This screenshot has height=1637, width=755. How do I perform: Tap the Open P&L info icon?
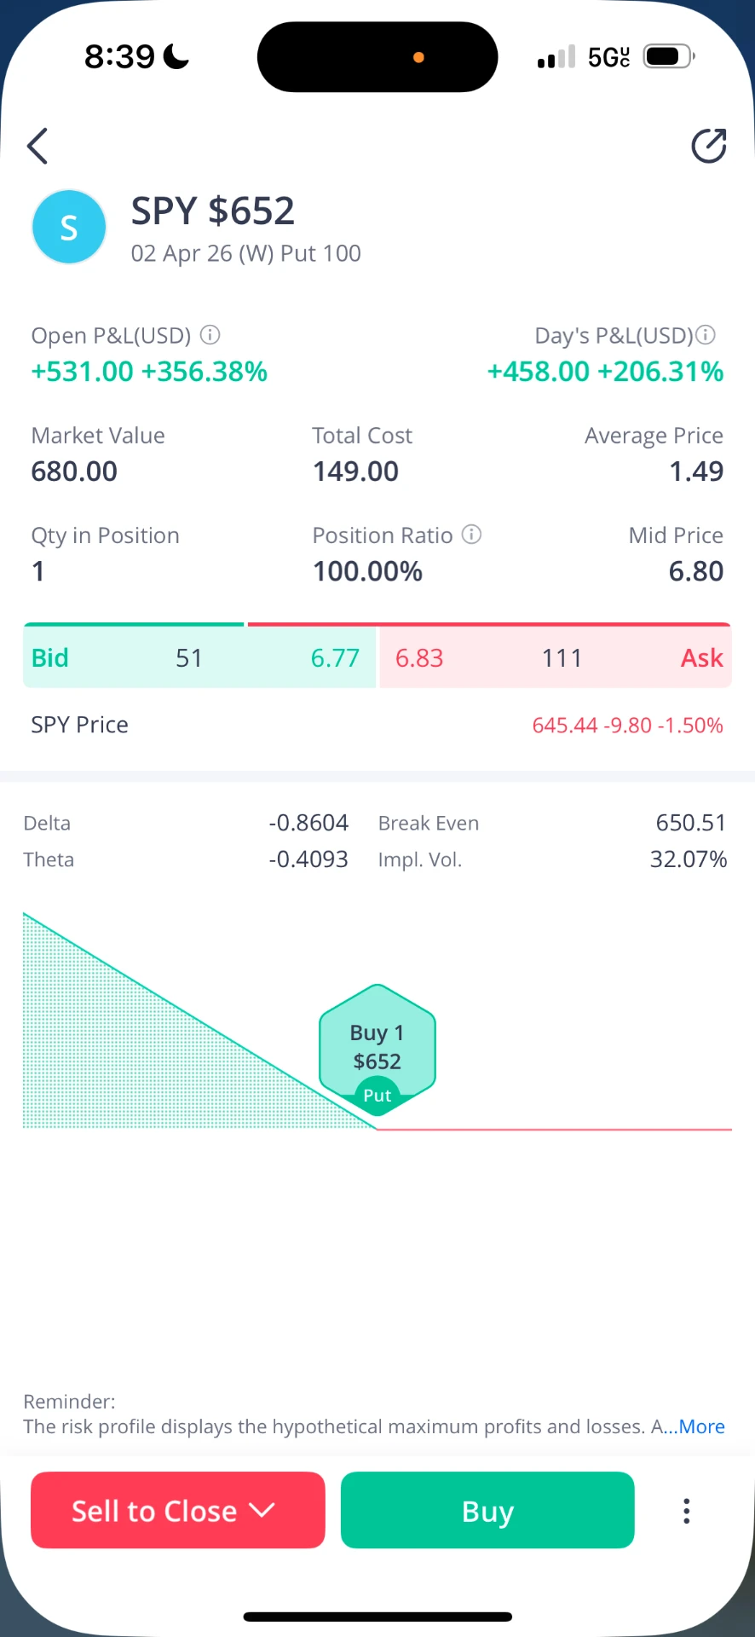coord(210,335)
